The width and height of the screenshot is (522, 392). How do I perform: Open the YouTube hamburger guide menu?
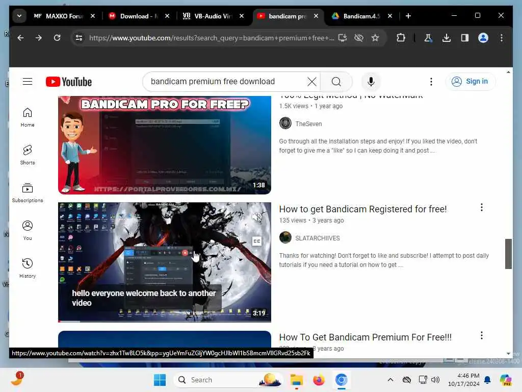point(28,82)
